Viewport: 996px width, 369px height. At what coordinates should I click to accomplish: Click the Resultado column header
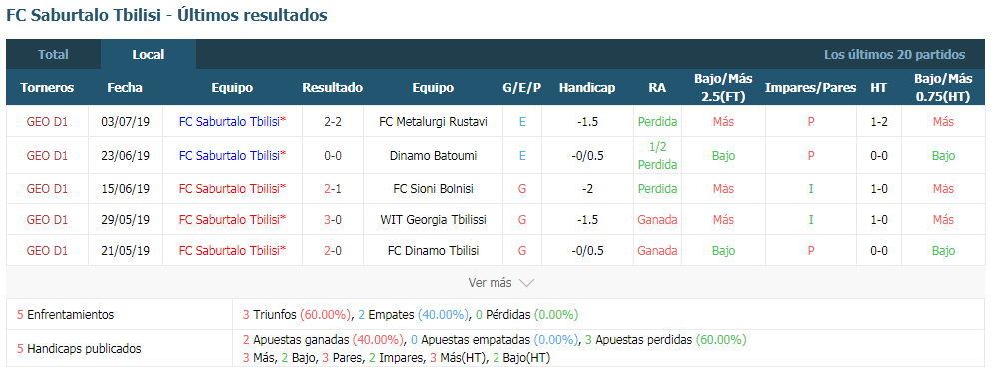[x=333, y=88]
